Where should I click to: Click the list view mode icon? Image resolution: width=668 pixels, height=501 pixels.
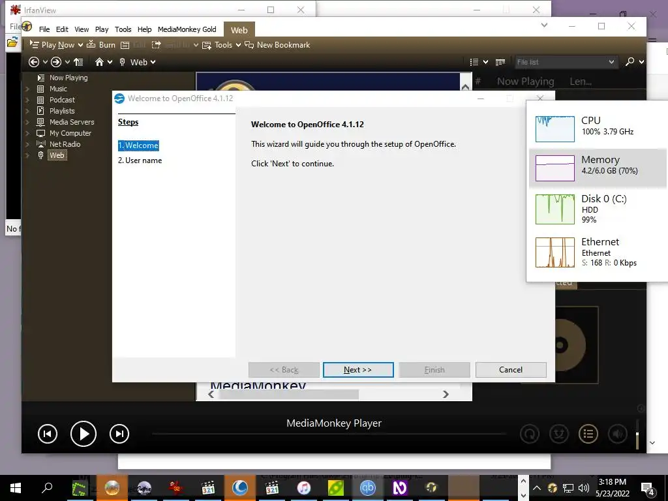pyautogui.click(x=474, y=62)
